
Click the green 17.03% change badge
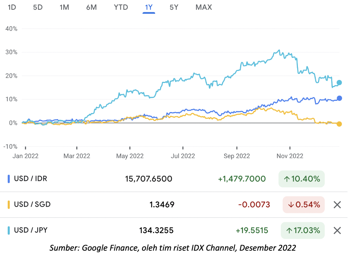coord(302,230)
